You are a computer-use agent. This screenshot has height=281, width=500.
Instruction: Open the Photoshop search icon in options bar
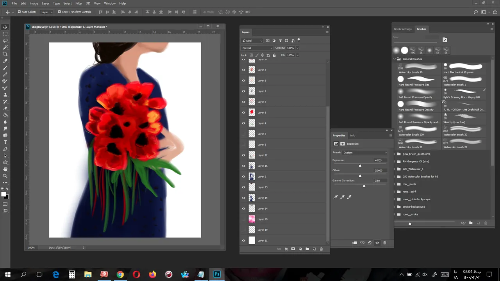476,12
